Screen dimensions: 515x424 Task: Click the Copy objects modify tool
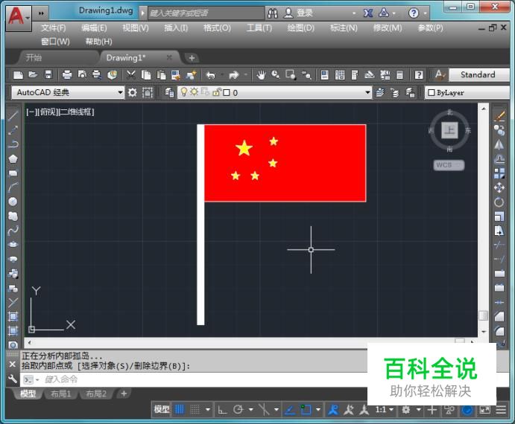[499, 130]
